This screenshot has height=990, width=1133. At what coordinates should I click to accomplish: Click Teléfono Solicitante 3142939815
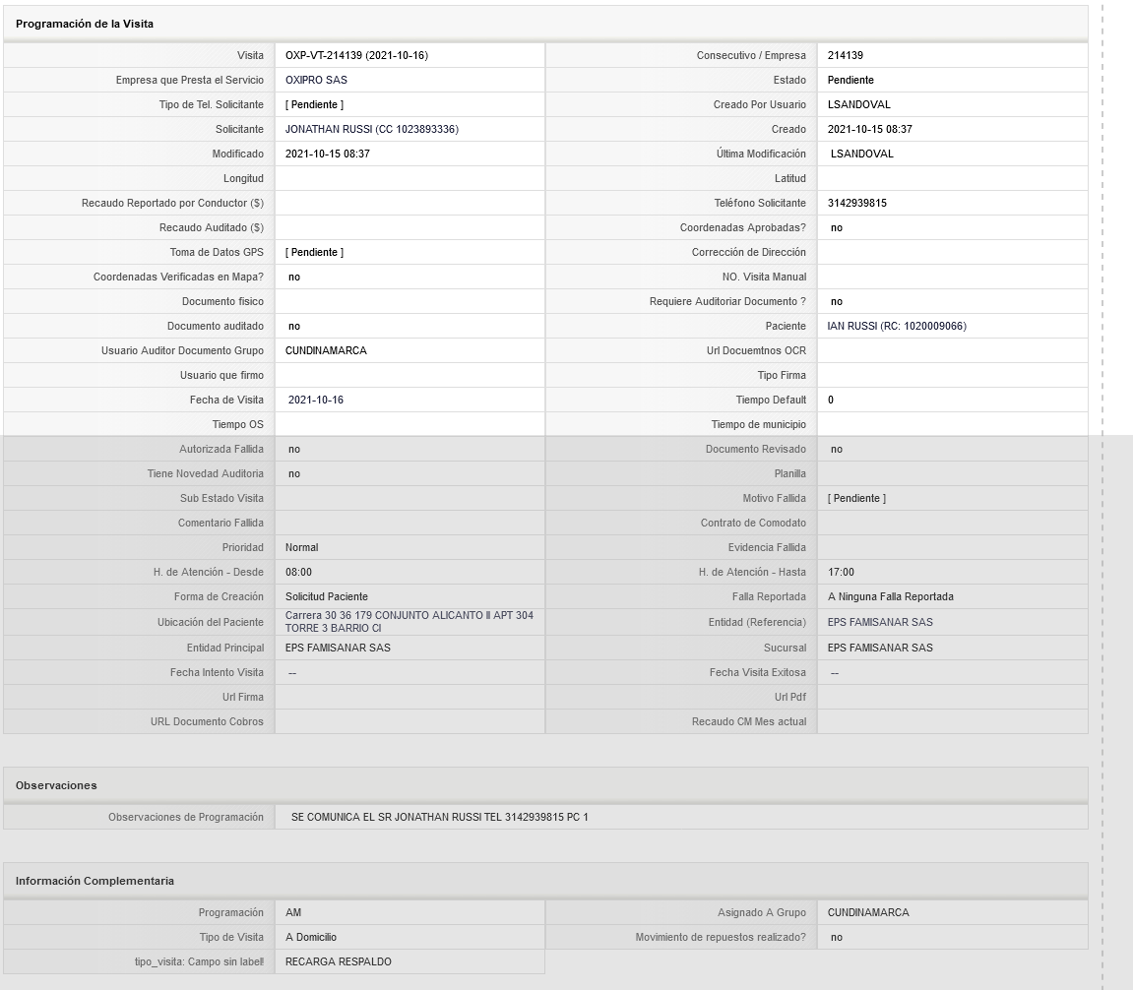point(857,203)
